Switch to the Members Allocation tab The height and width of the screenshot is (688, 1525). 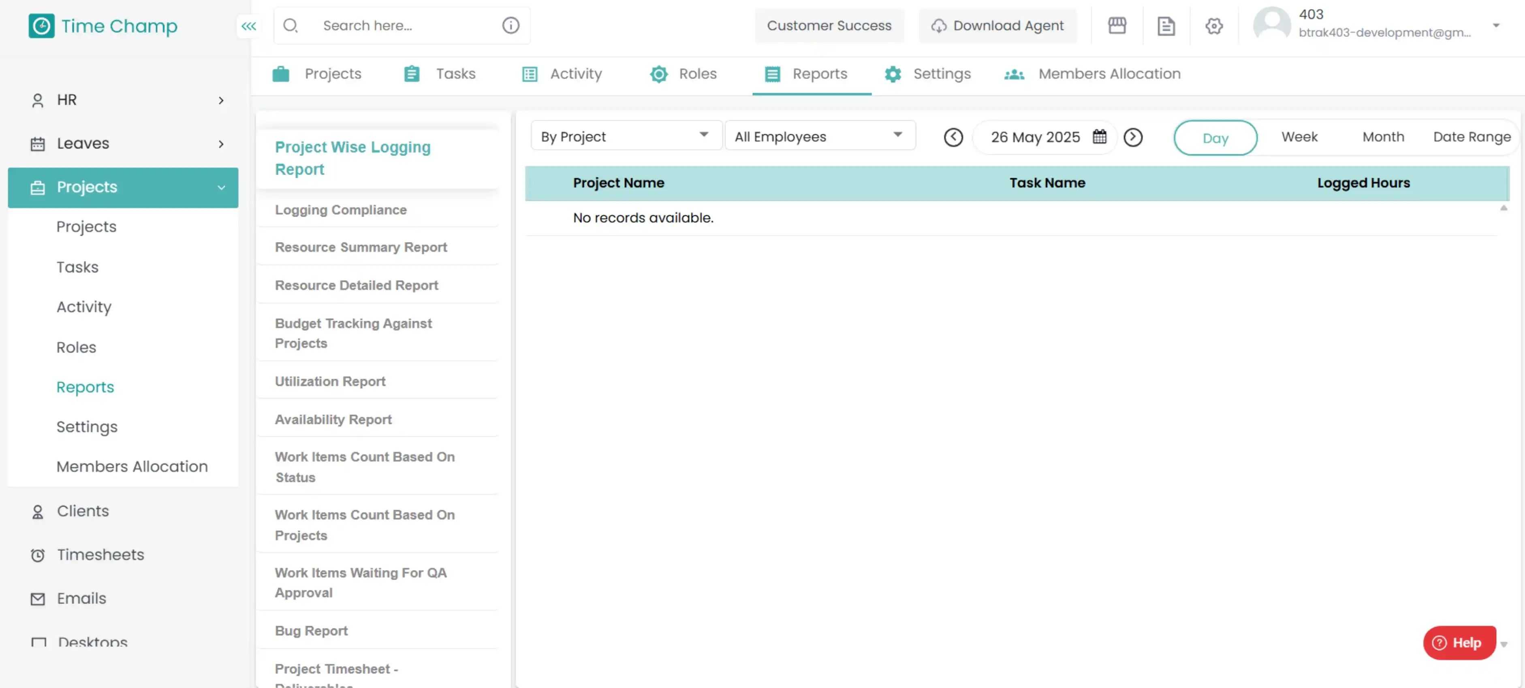click(1108, 73)
